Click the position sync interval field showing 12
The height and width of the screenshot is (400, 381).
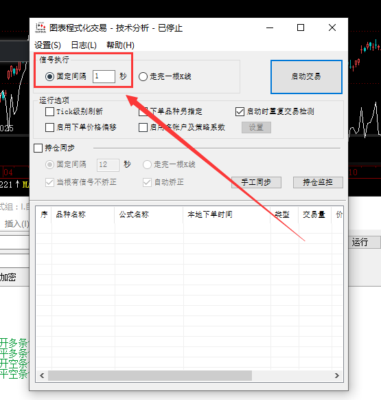(108, 165)
